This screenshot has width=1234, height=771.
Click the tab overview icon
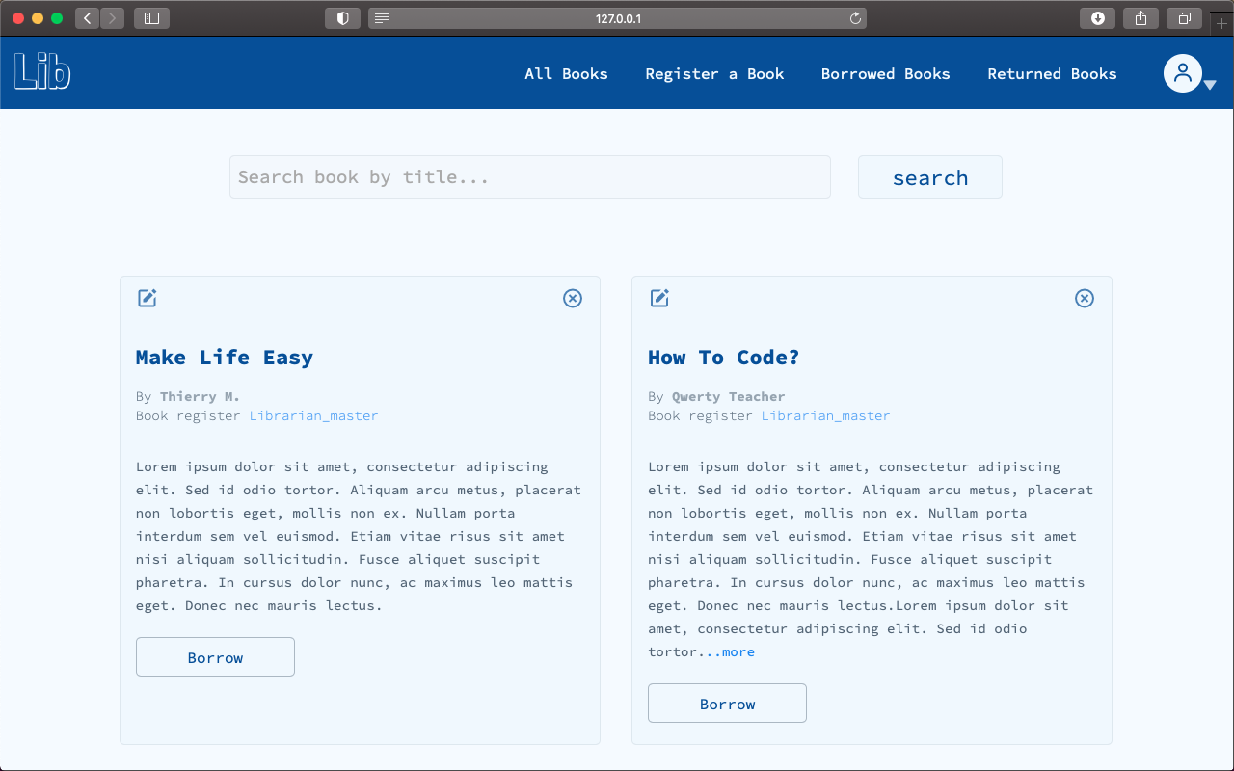pyautogui.click(x=1184, y=17)
